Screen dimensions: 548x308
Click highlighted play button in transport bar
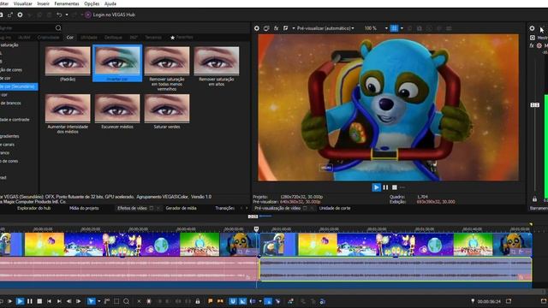click(20, 301)
